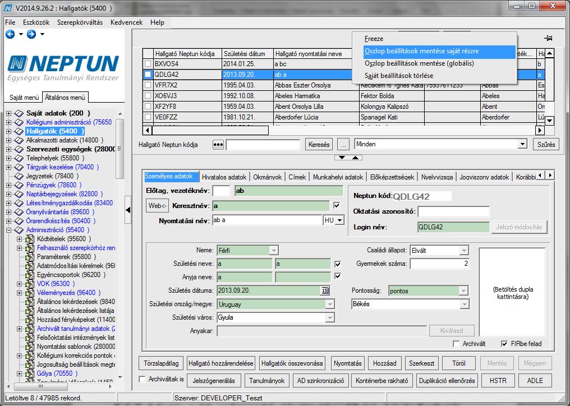Open the Családi állapot dropdown
Viewport: 570px width, 406px height.
click(x=464, y=250)
